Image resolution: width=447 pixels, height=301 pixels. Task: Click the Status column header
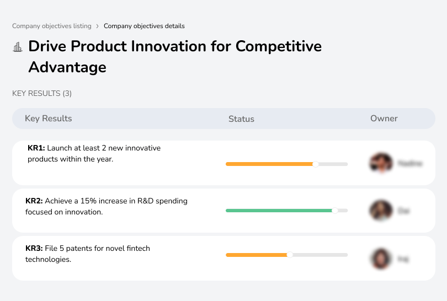point(241,119)
